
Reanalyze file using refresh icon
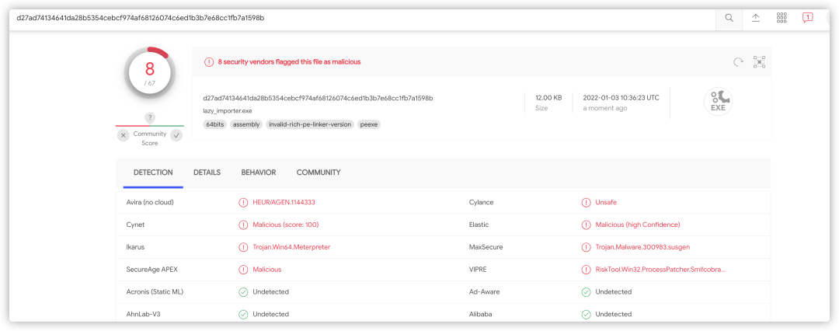tap(739, 62)
